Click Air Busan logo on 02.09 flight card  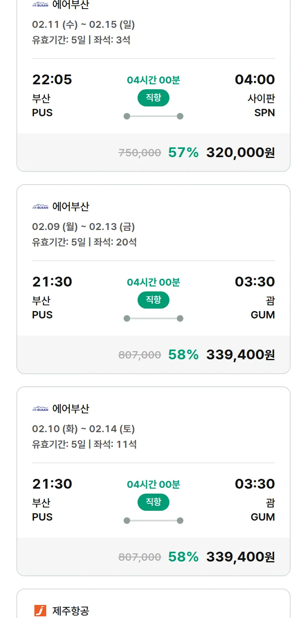[40, 207]
